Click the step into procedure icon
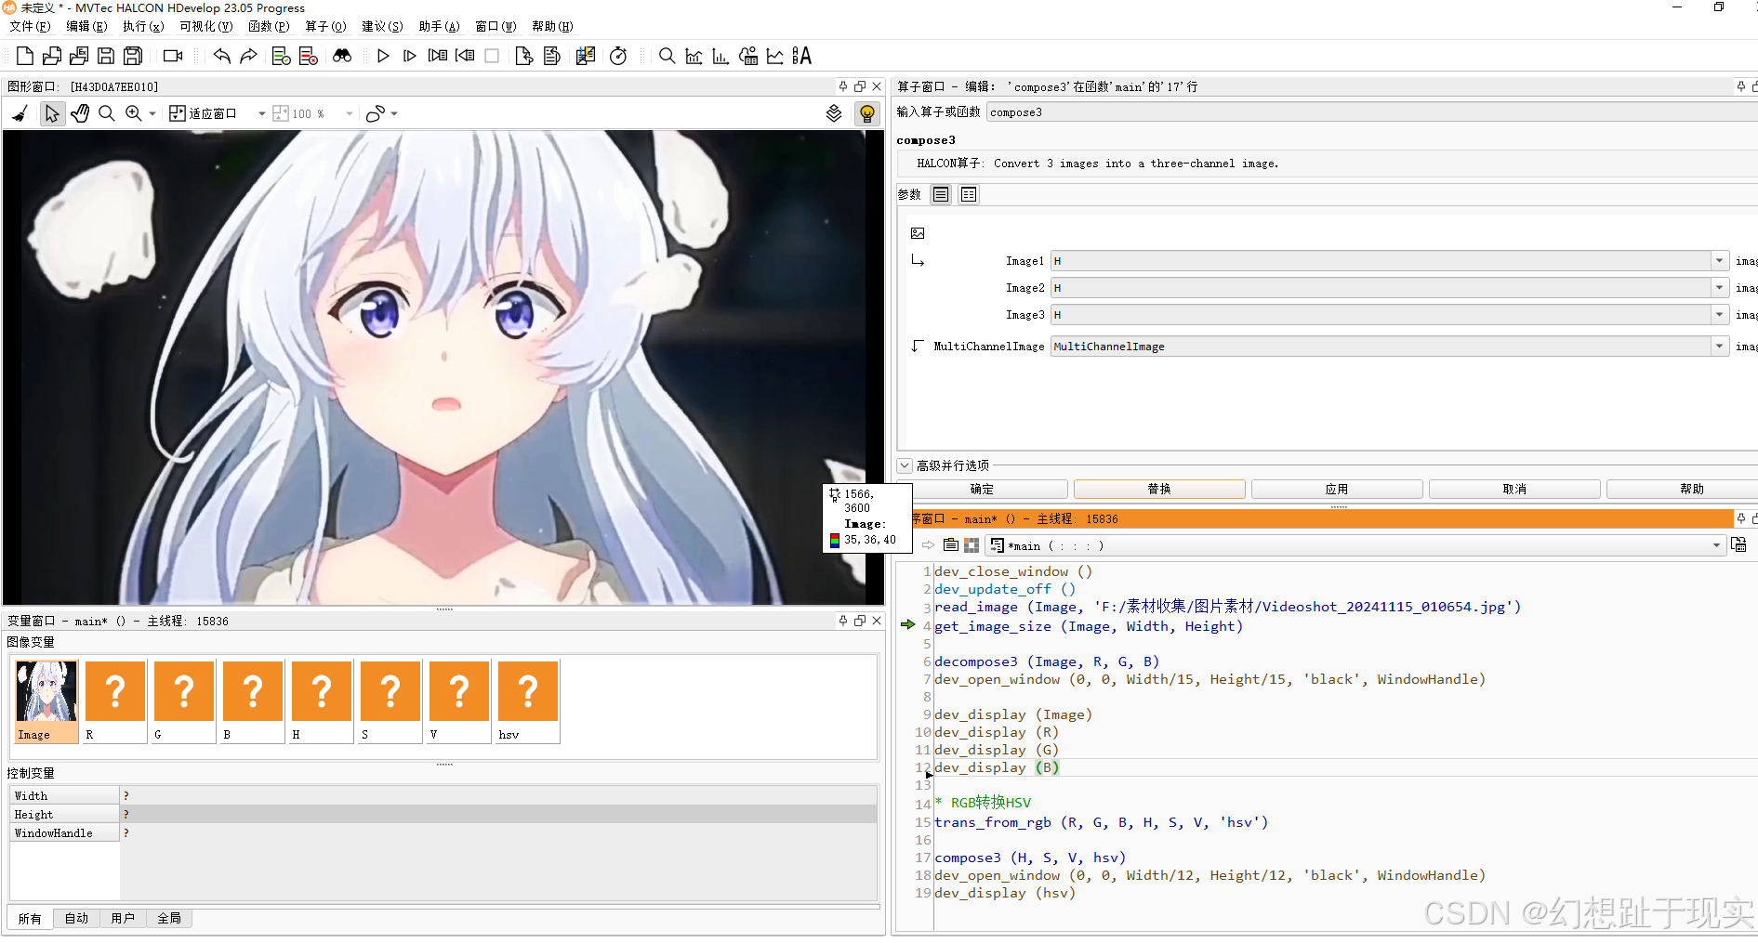This screenshot has width=1758, height=943. pos(437,56)
